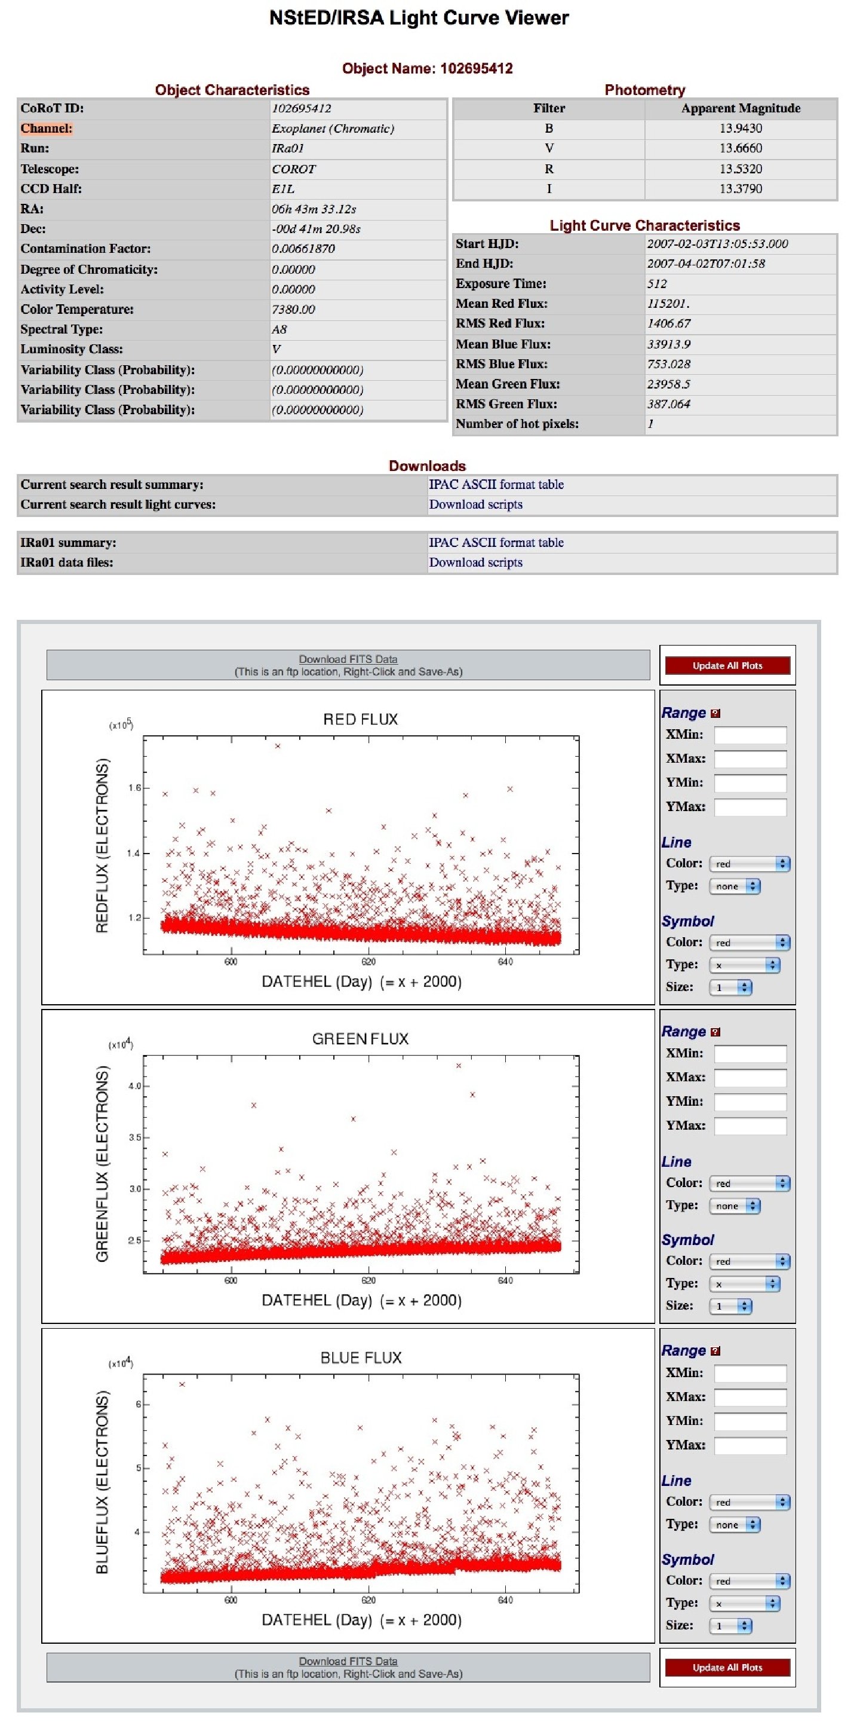Image resolution: width=857 pixels, height=1734 pixels.
Task: Open Line Color dropdown for red flux plot
Action: (750, 864)
